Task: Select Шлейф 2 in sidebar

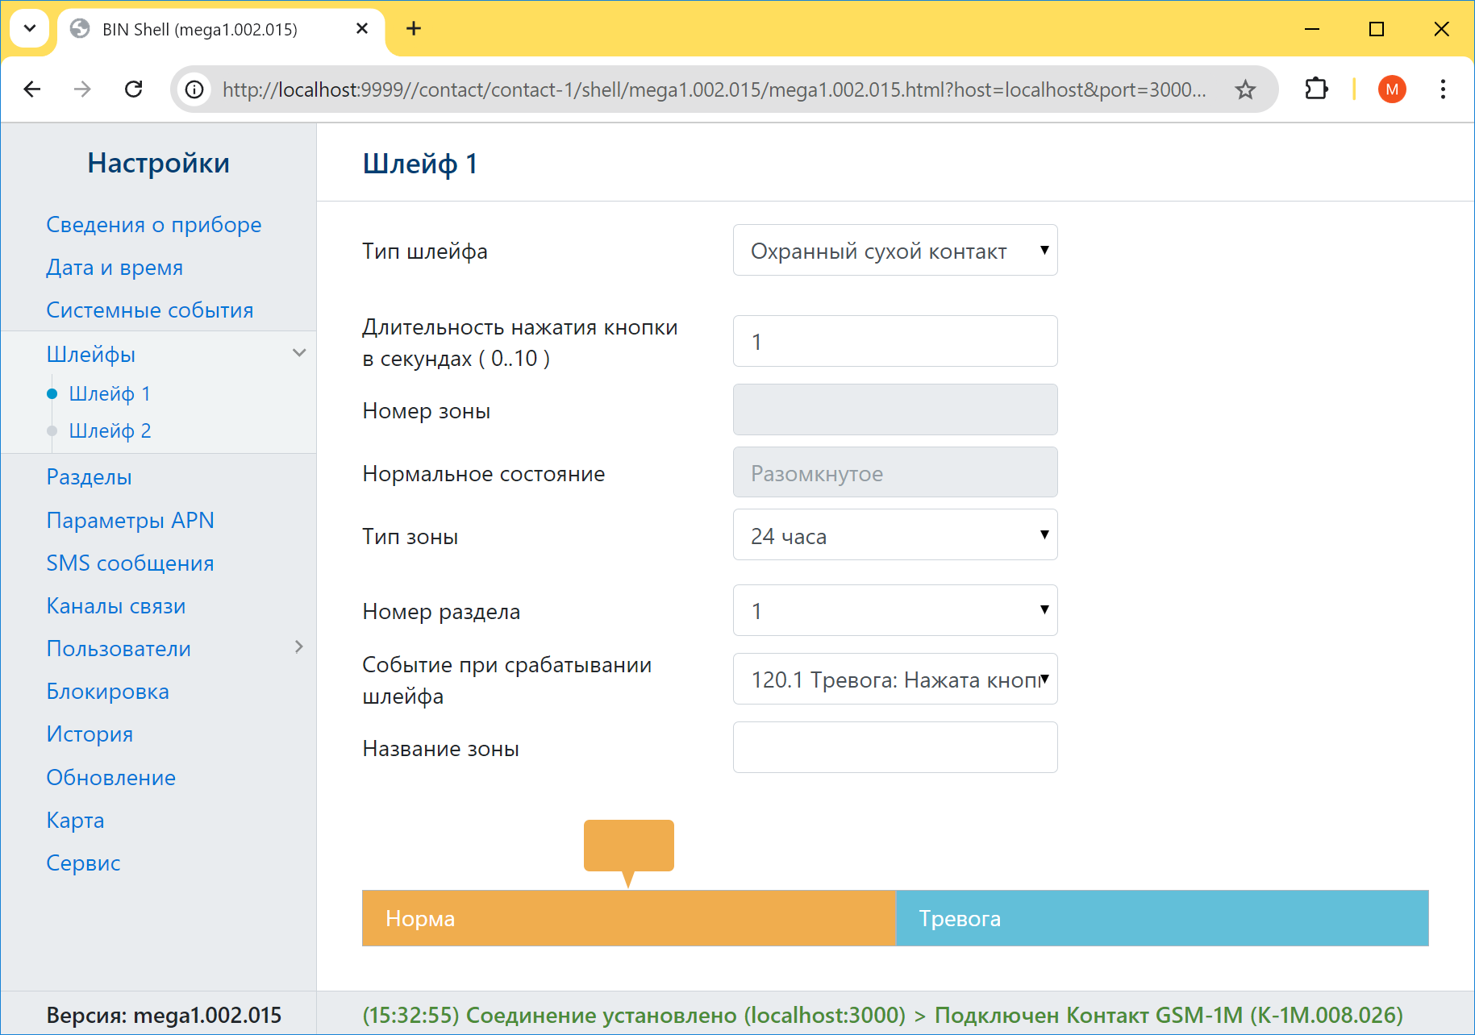Action: pyautogui.click(x=110, y=430)
